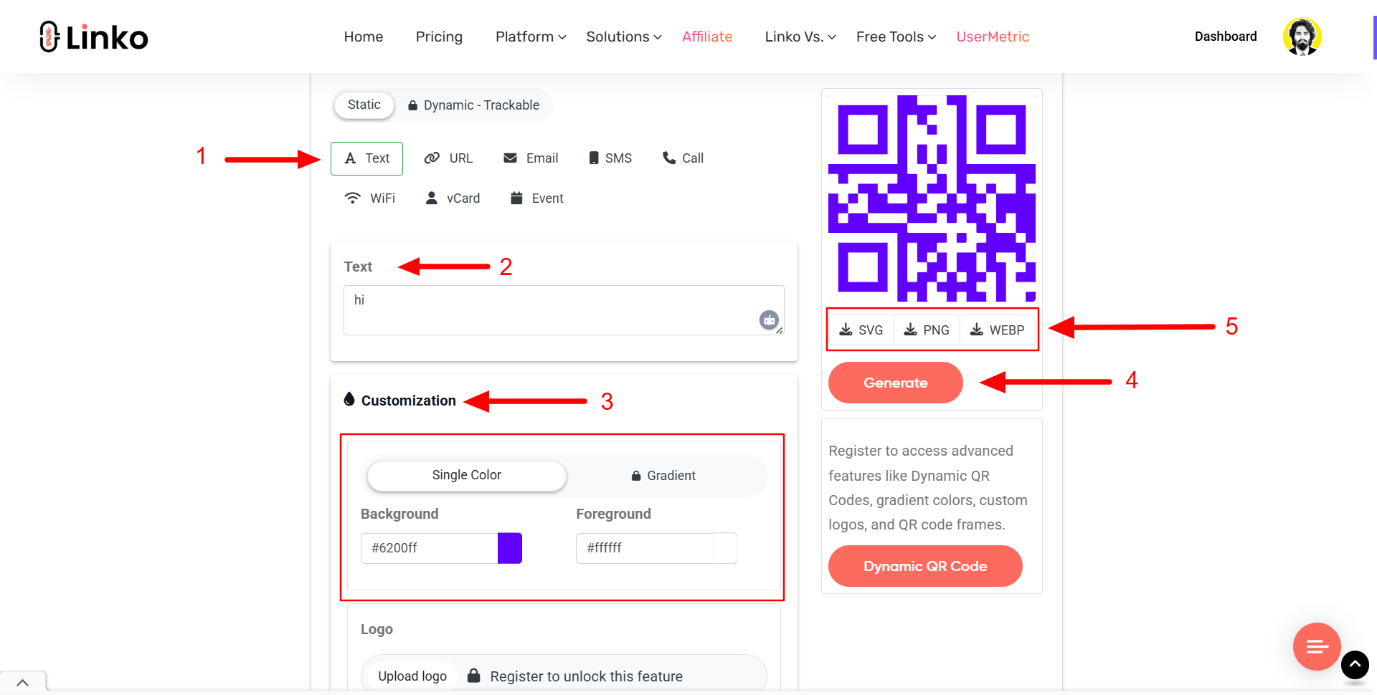Click the scroll-to-top arrow button

click(1355, 665)
